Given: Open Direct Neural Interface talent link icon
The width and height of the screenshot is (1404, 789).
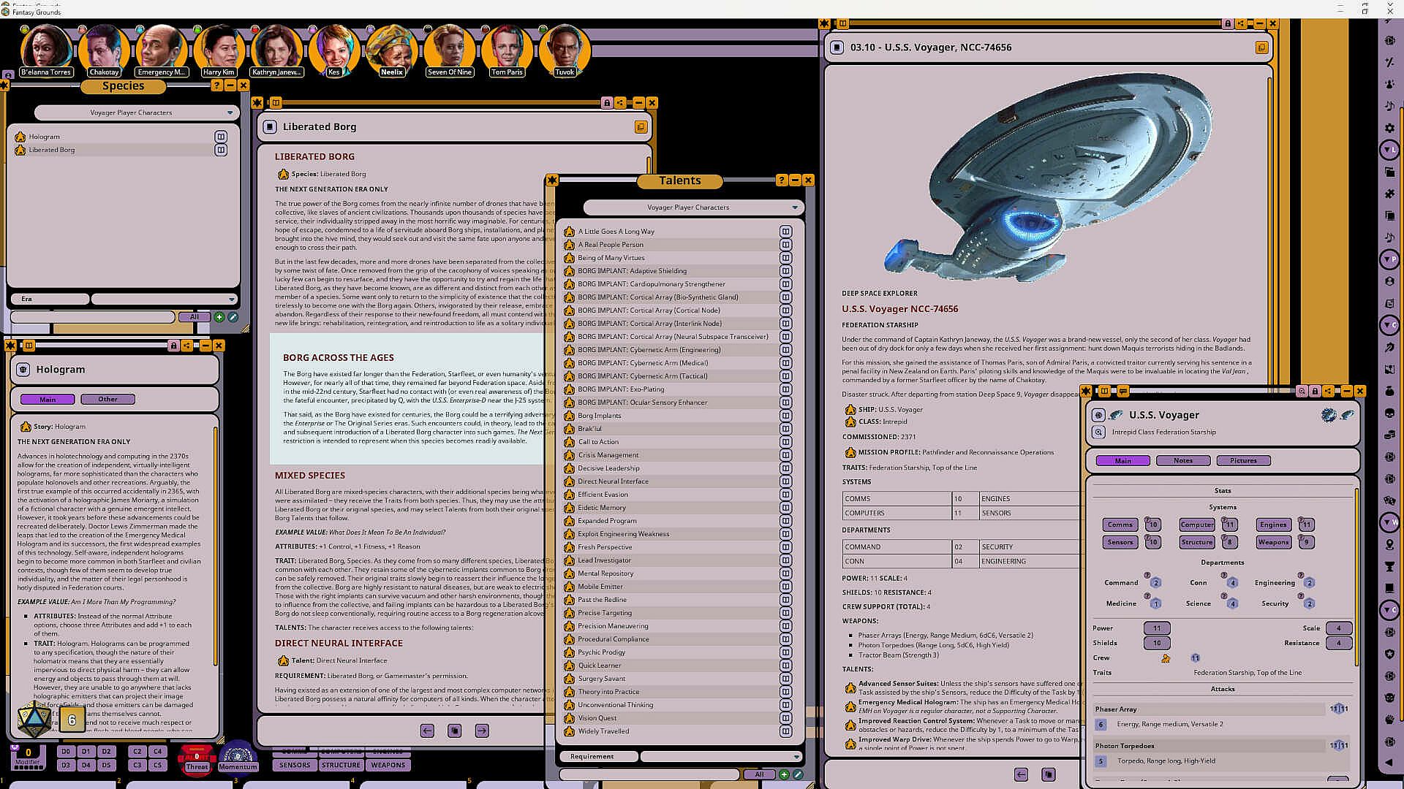Looking at the screenshot, I should tap(284, 660).
